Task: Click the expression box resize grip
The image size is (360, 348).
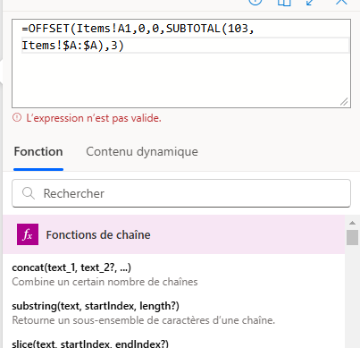Action: pyautogui.click(x=344, y=102)
